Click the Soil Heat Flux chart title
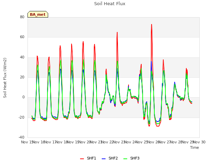The height and width of the screenshot is (165, 220). (x=110, y=4)
